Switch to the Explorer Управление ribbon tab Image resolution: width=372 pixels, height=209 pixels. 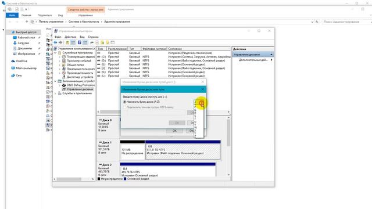[x=85, y=15]
